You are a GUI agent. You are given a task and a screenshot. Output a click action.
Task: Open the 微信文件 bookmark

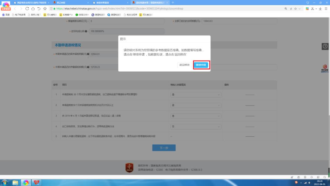click(x=82, y=15)
